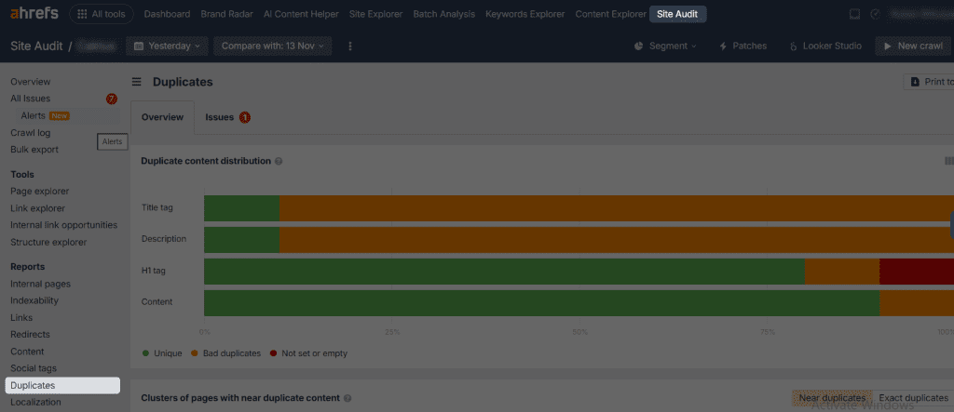Screen dimensions: 954x412
Task: Click green Unique segment of Content bar
Action: [542, 302]
